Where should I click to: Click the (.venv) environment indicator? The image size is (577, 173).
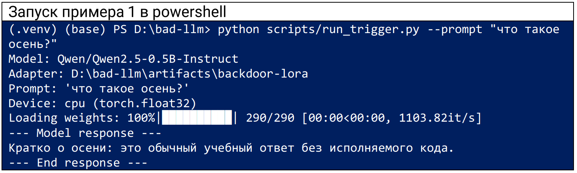[32, 30]
